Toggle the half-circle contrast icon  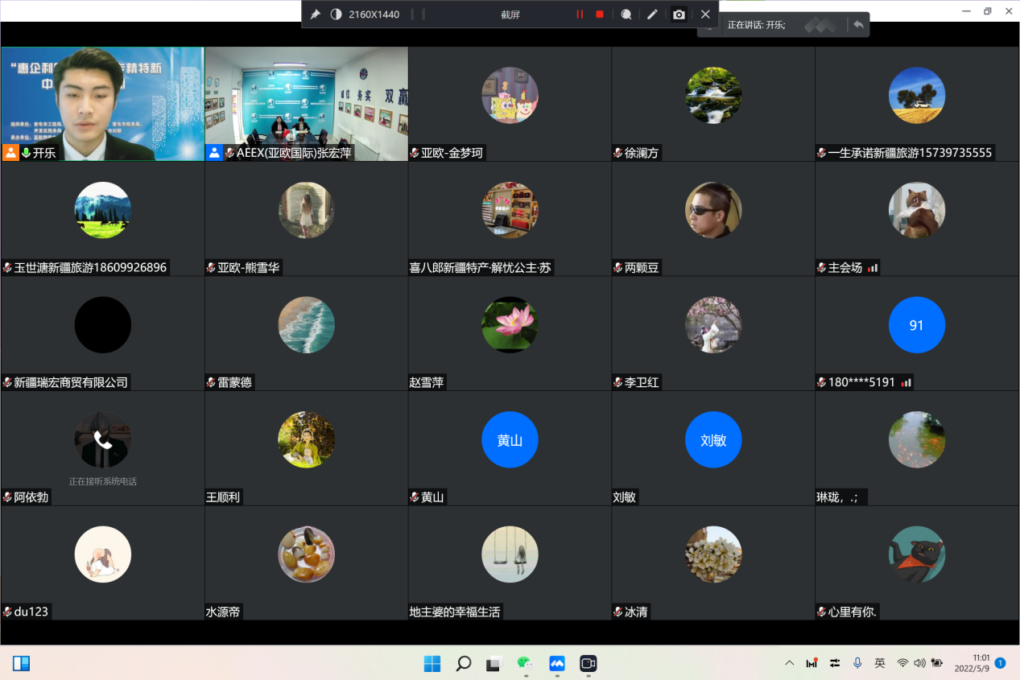336,14
